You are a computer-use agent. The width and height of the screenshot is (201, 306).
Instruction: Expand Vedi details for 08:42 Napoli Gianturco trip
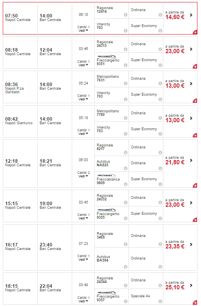coord(83,134)
